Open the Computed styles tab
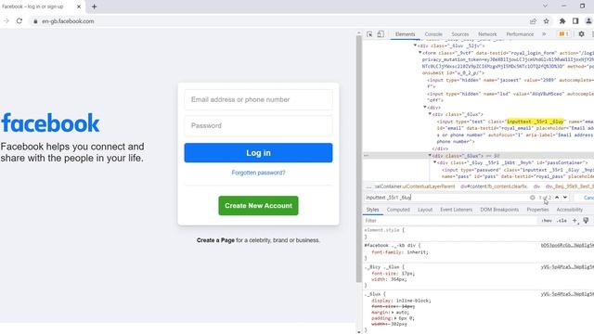This screenshot has height=334, width=594. (398, 210)
